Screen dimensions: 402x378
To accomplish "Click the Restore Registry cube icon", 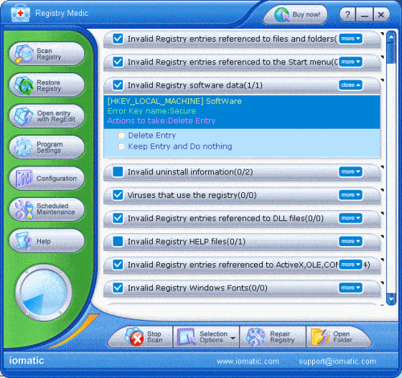I will [x=24, y=85].
